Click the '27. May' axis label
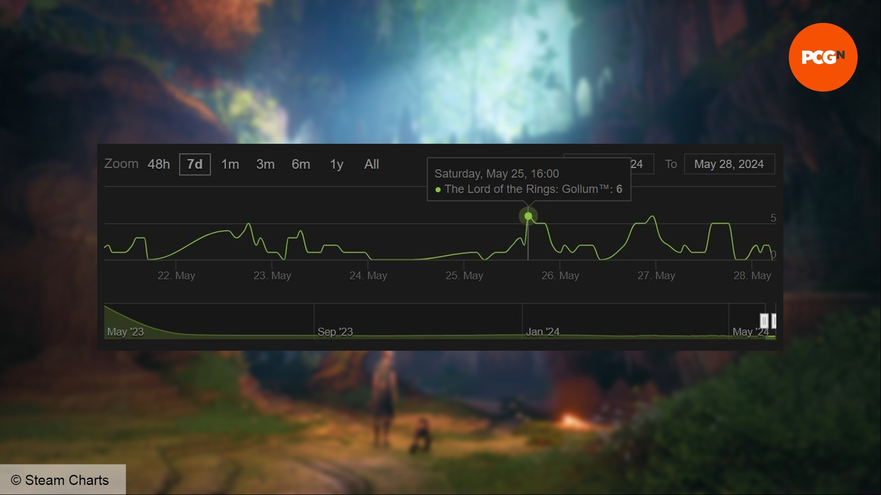The width and height of the screenshot is (881, 495). coord(656,276)
